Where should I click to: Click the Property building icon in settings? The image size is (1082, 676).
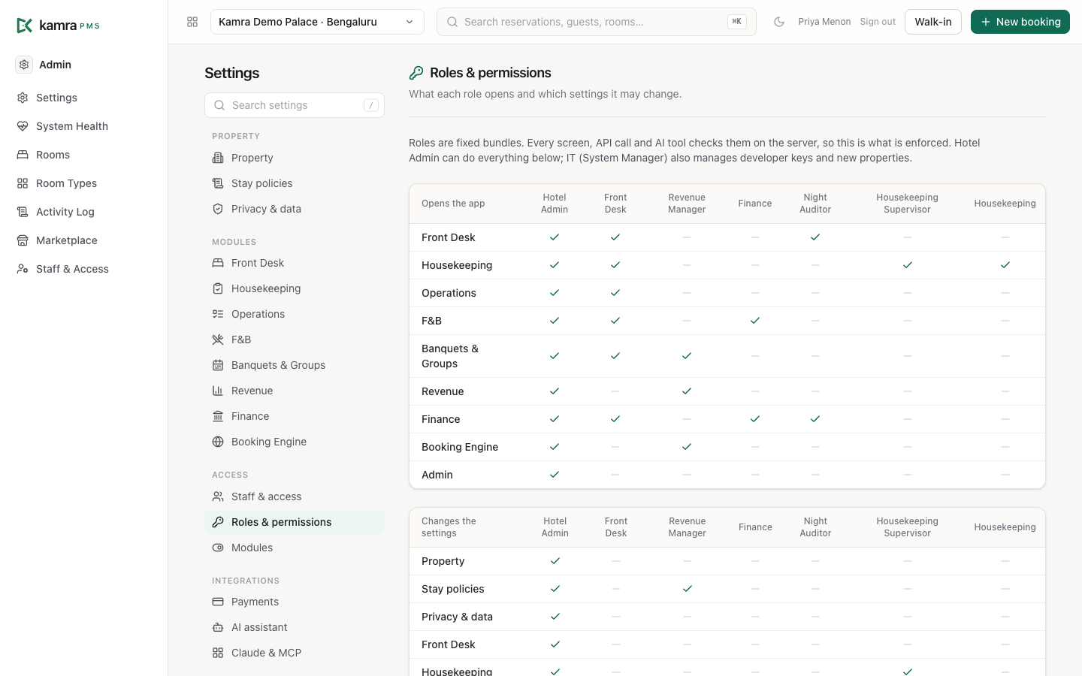tap(218, 158)
